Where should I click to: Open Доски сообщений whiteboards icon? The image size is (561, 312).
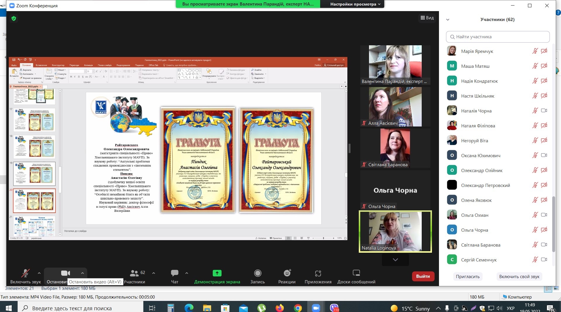click(x=356, y=273)
